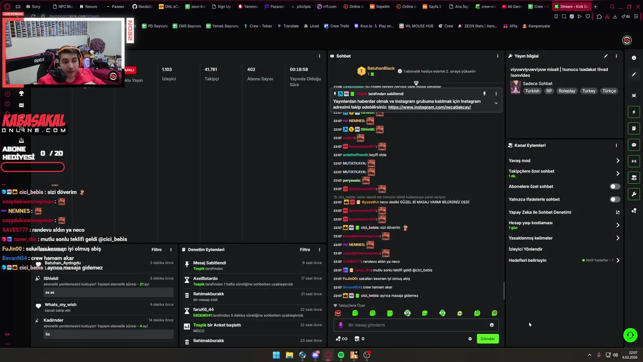643x362 pixels.
Task: Click Whats_my_wish follow activity entry
Action: point(104,307)
